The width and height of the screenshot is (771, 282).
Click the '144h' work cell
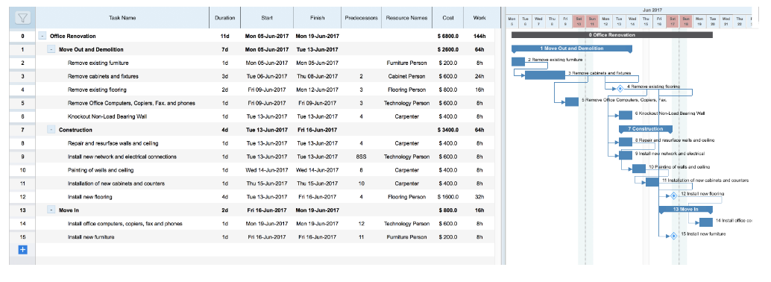point(479,36)
